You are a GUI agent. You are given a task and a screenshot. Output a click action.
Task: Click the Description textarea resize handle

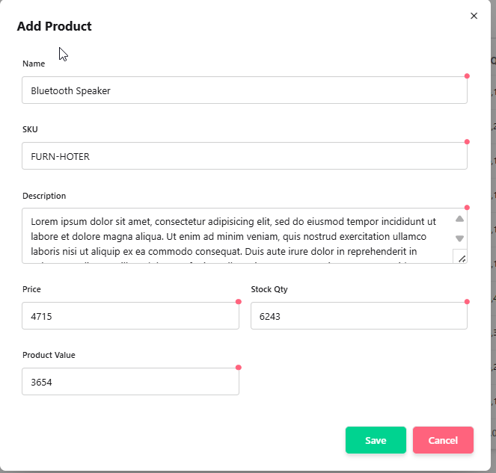click(461, 258)
